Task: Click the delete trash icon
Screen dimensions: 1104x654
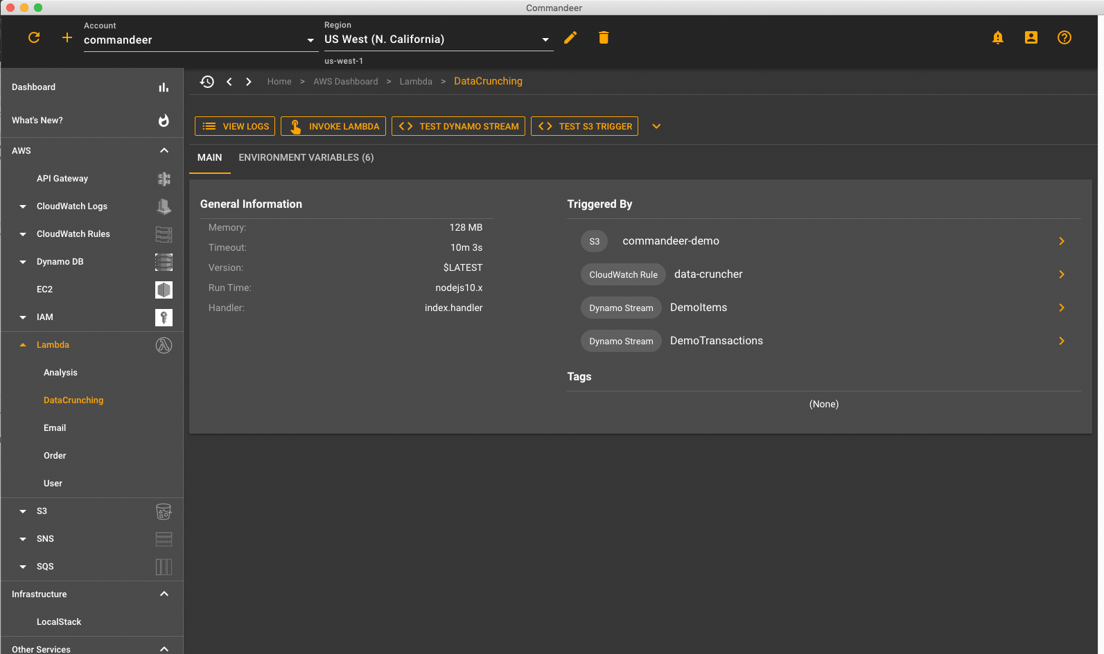Action: coord(604,37)
